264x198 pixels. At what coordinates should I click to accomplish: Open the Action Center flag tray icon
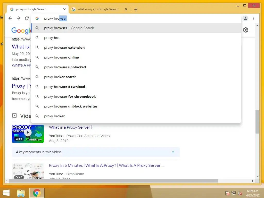pos(227,193)
